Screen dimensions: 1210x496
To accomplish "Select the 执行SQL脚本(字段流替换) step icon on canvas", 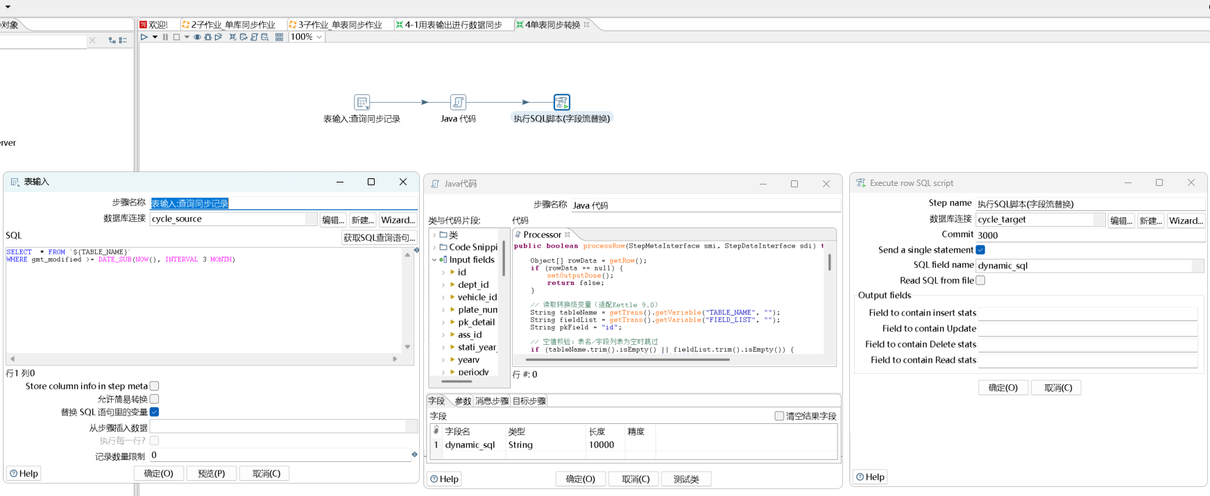I will (x=562, y=103).
